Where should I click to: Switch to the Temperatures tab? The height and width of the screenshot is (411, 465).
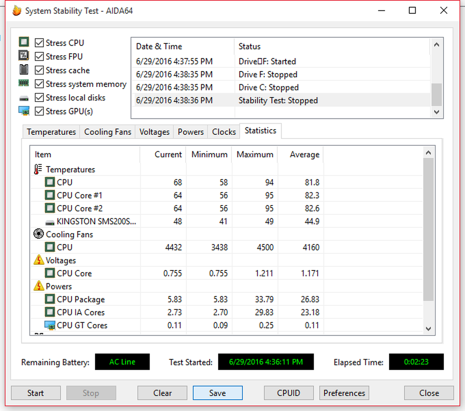(x=51, y=132)
